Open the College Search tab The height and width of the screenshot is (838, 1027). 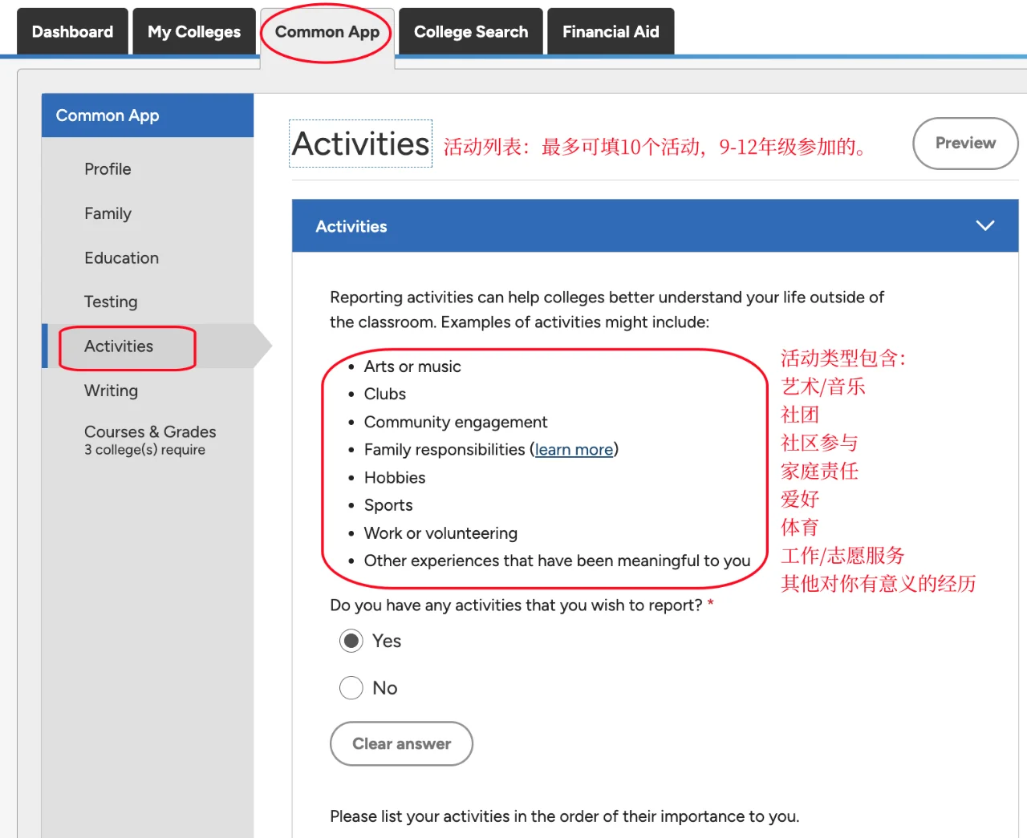click(470, 31)
